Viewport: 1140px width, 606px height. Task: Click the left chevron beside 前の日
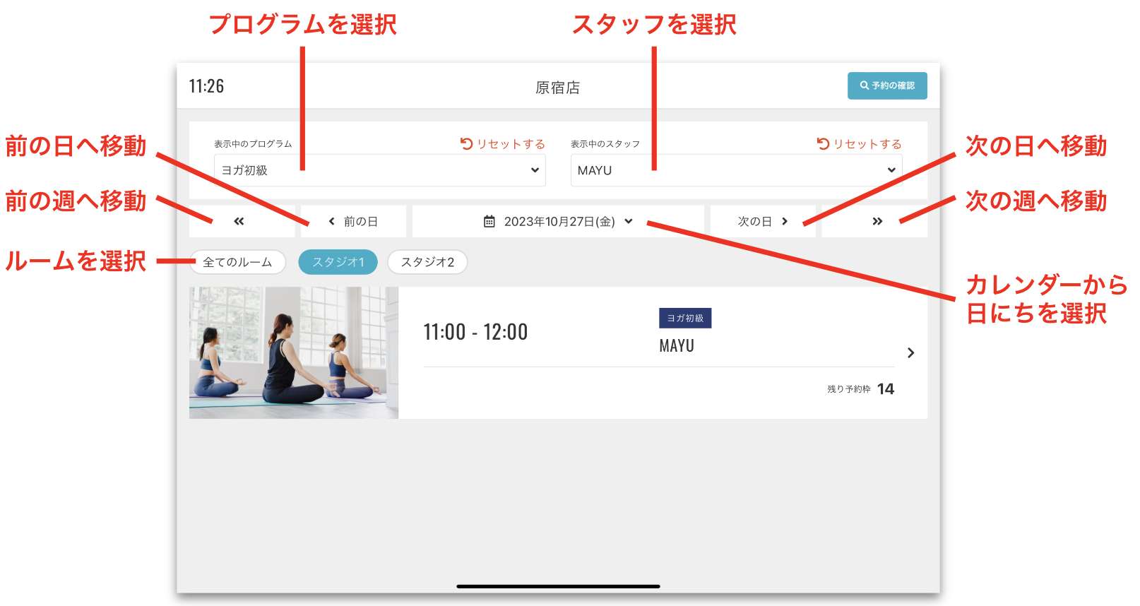click(x=332, y=221)
